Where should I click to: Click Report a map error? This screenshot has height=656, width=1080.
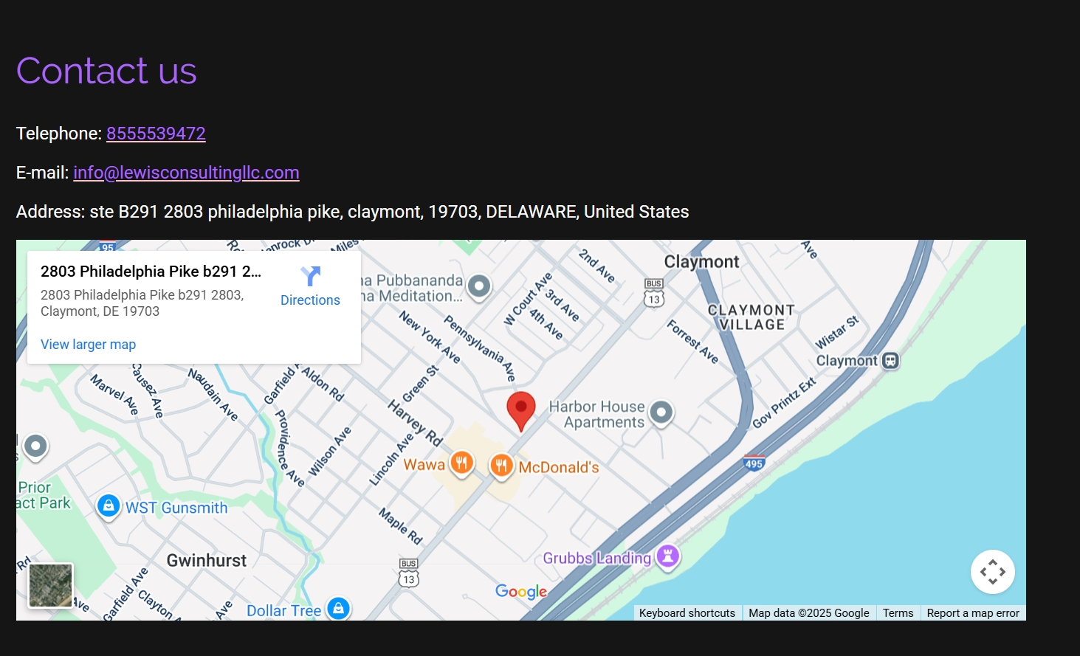[973, 613]
